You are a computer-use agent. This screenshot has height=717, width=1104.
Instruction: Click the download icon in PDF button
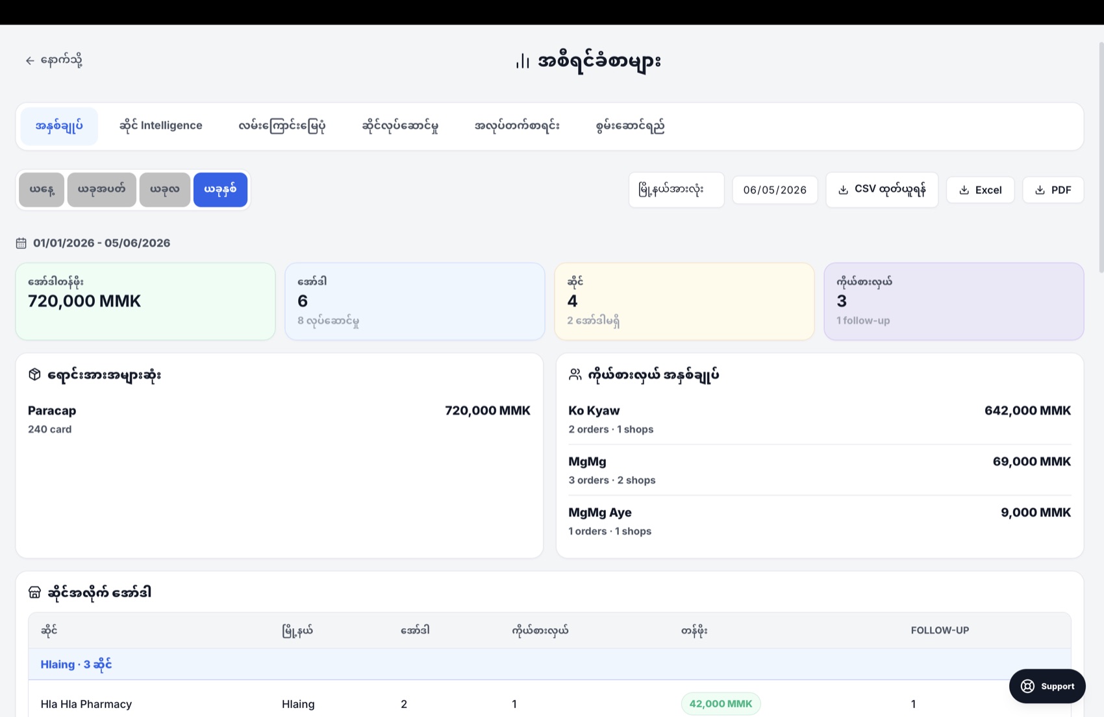coord(1040,190)
